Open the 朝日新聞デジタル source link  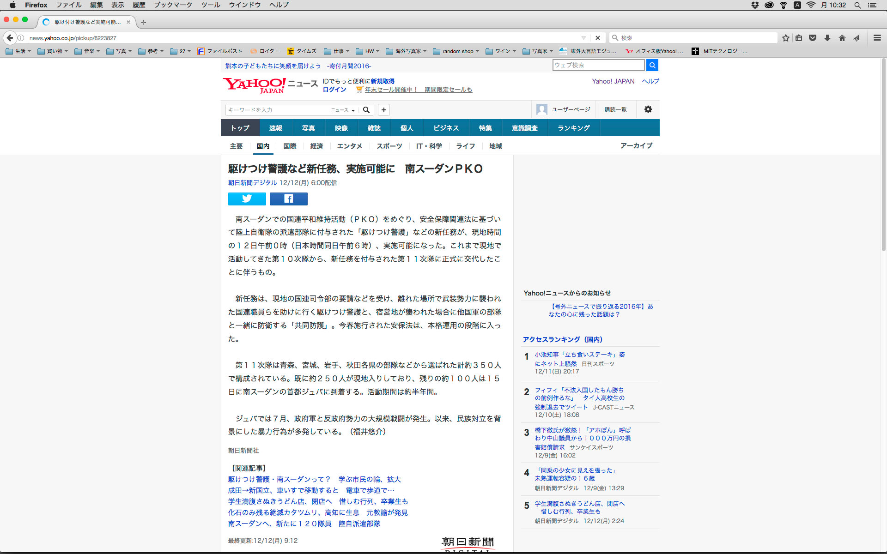pos(252,183)
